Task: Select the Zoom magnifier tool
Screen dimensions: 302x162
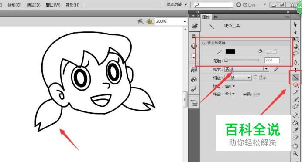Action: [295, 153]
